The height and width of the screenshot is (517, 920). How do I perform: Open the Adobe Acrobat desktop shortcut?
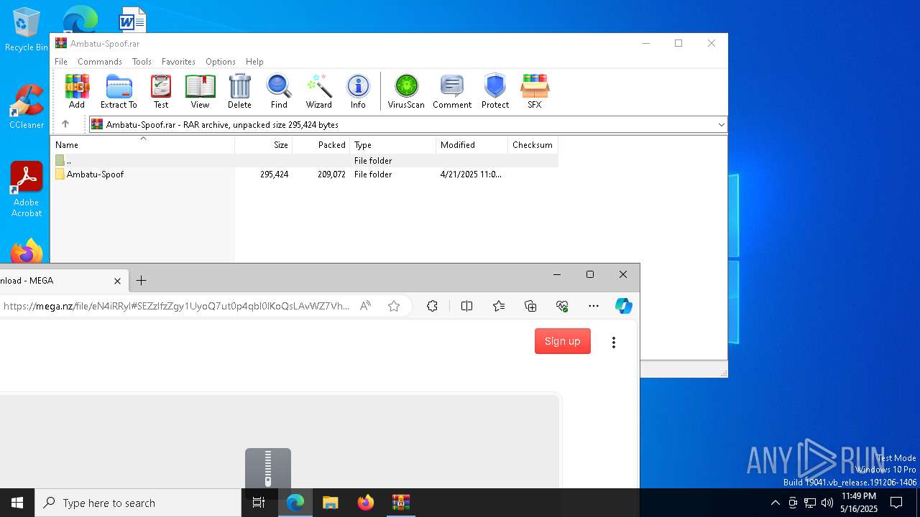coord(27,190)
